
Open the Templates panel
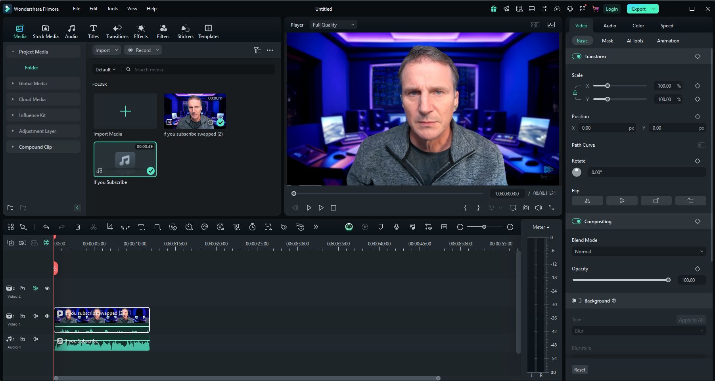(209, 32)
